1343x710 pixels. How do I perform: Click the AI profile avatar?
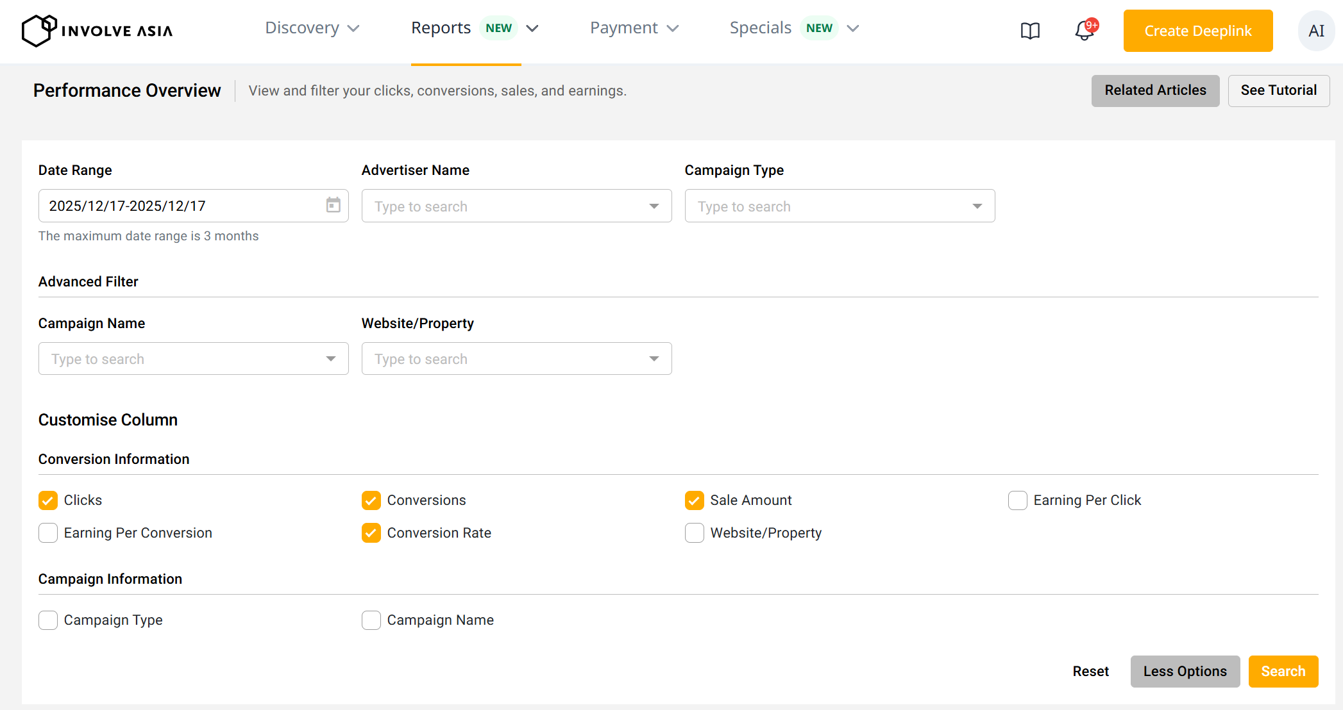[x=1315, y=31]
